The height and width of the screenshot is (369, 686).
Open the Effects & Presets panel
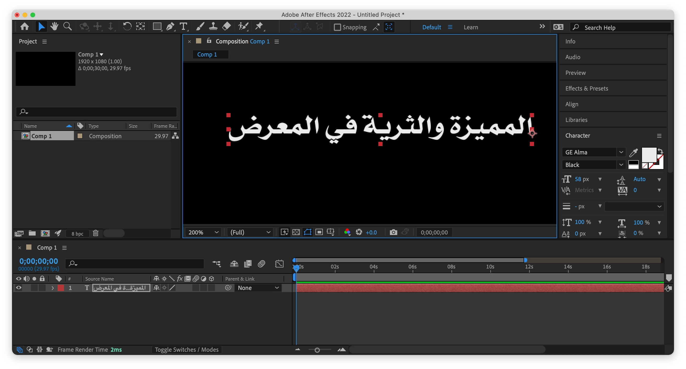(x=587, y=89)
